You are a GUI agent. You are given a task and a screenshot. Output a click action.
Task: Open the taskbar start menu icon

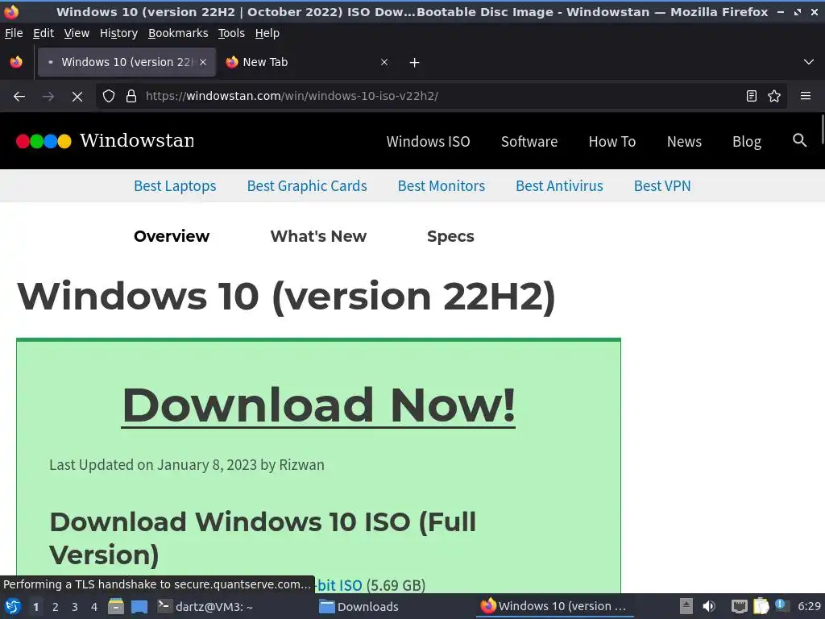click(13, 606)
